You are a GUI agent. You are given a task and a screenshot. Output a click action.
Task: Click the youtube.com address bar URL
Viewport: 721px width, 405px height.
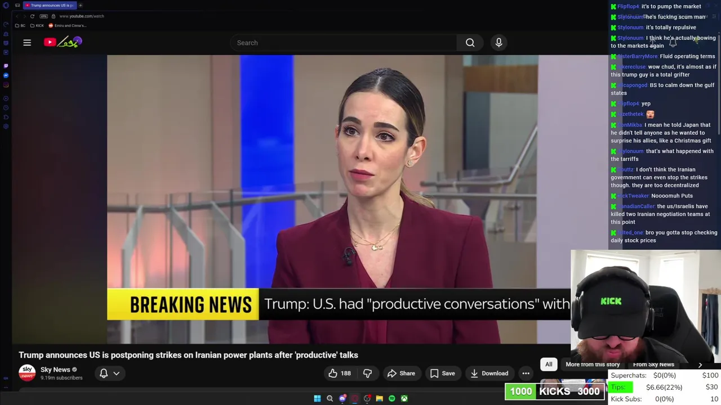82,16
